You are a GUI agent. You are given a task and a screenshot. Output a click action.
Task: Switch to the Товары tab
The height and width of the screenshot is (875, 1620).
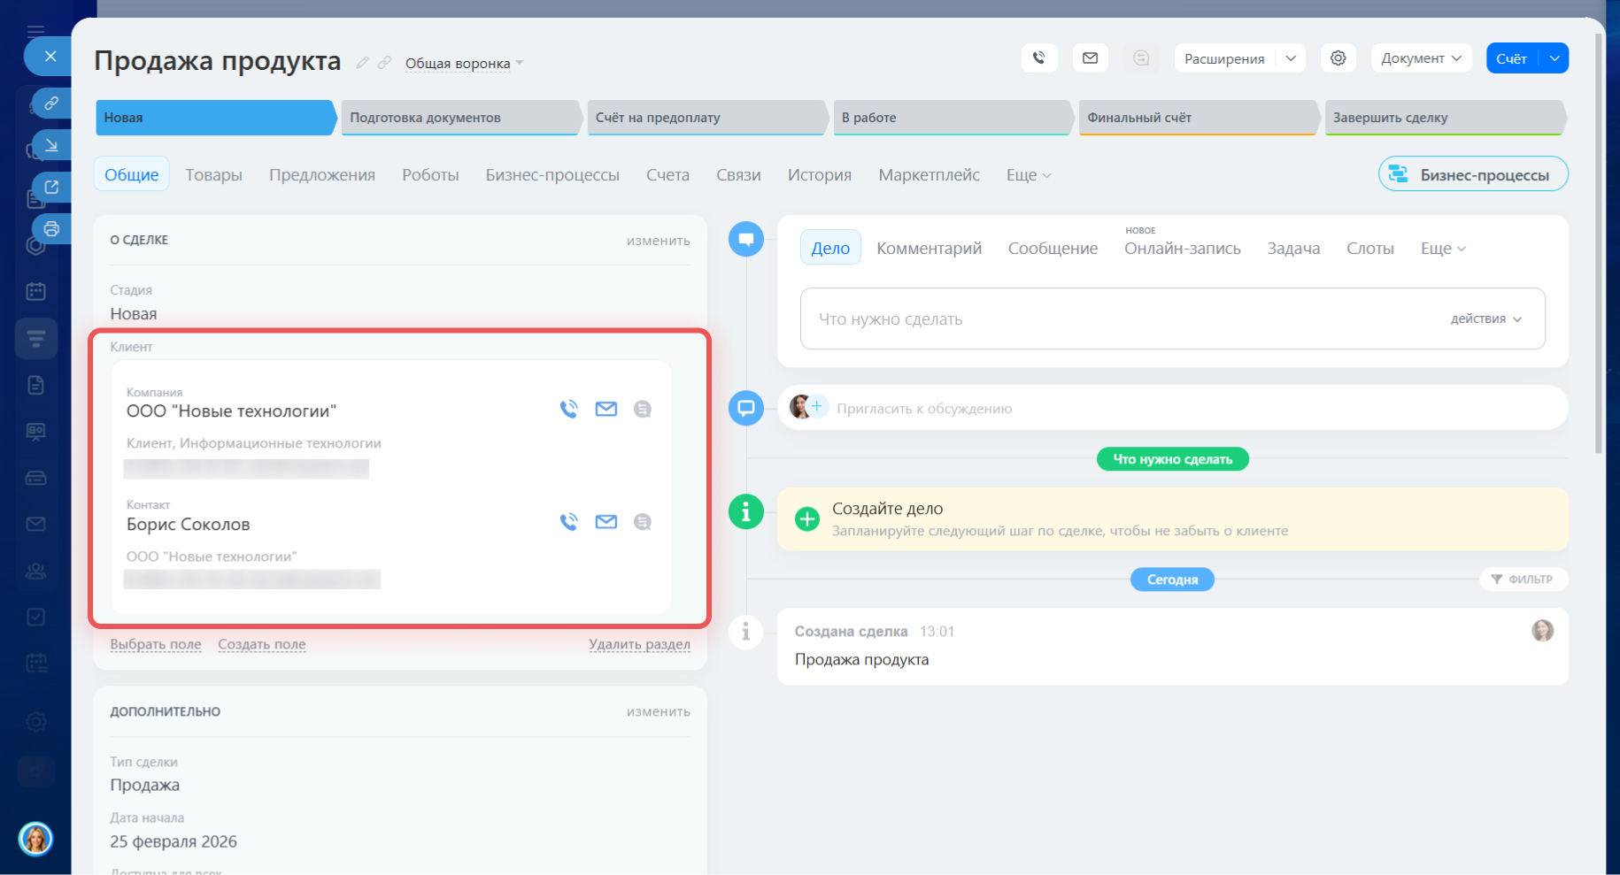(x=213, y=175)
